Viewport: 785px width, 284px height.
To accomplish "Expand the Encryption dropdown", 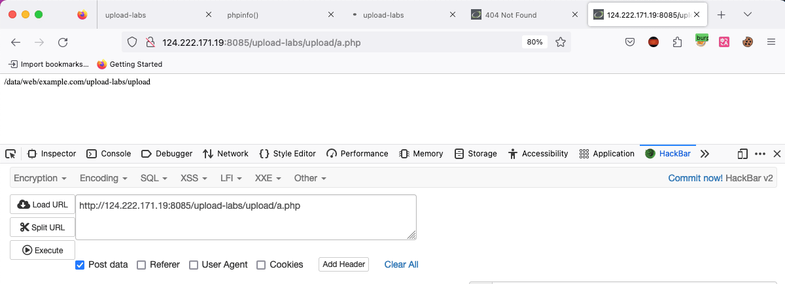I will coord(41,178).
